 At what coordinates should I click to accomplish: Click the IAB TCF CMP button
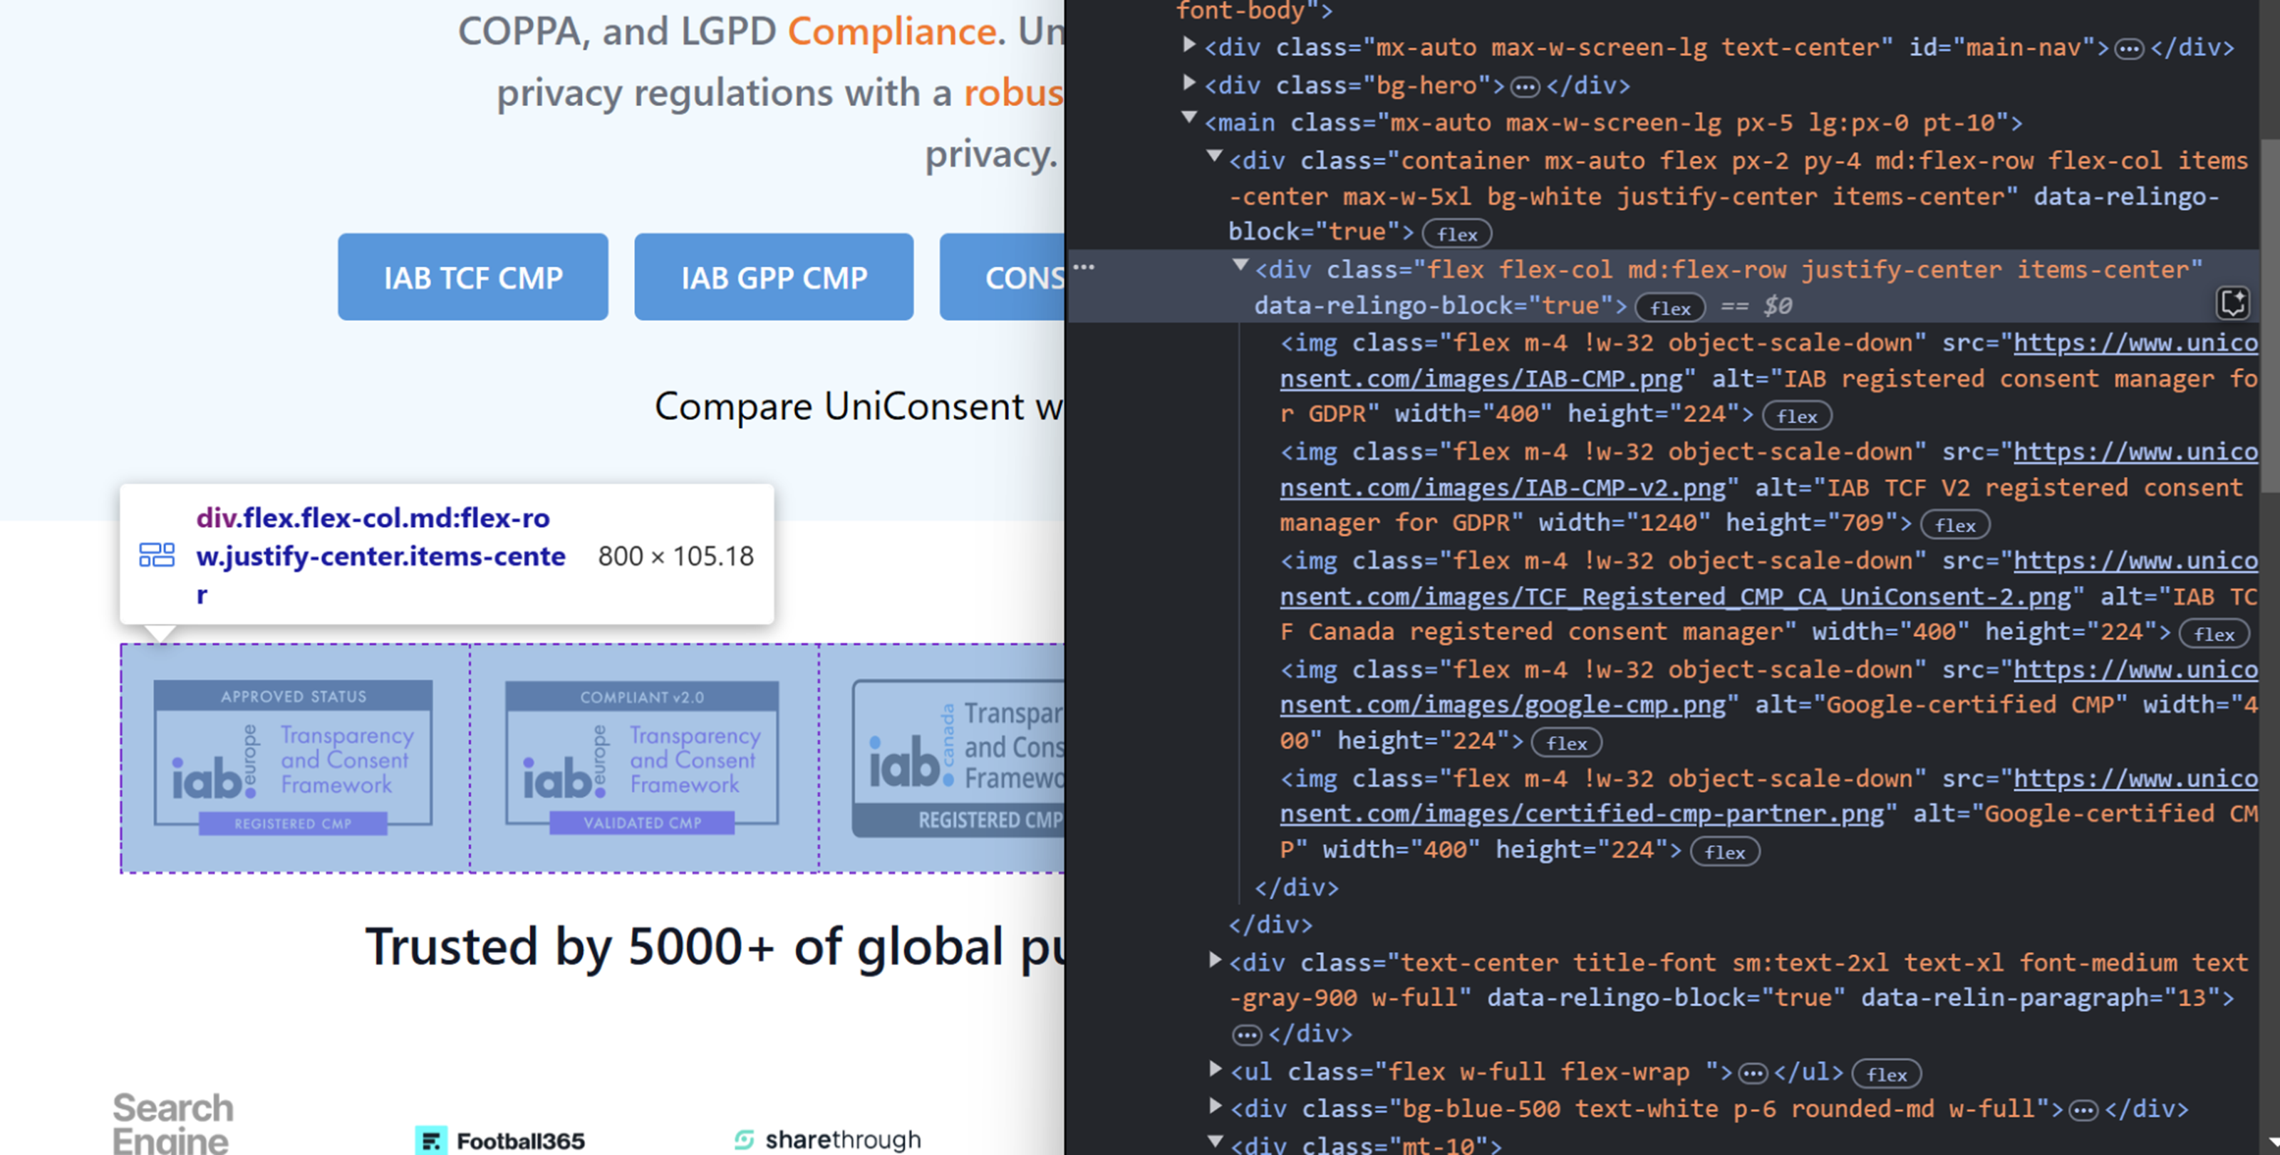(472, 277)
